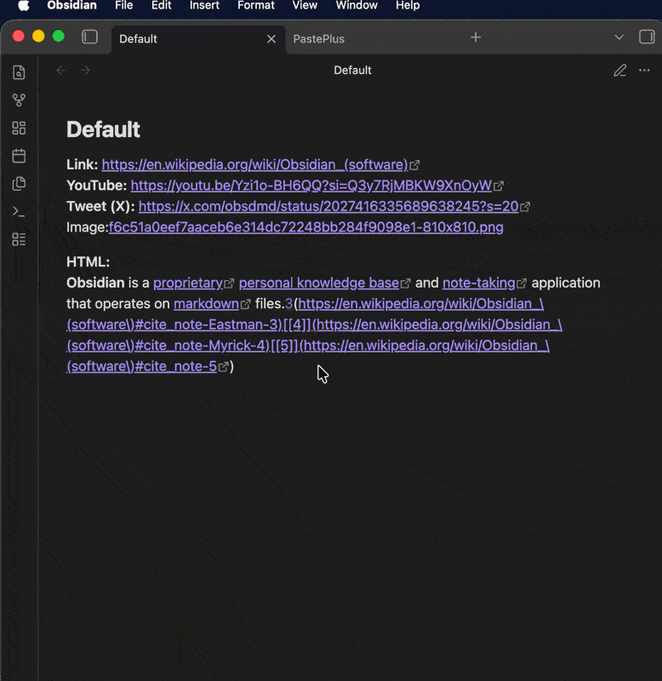Follow the 'markdown' link
The height and width of the screenshot is (681, 662).
(x=206, y=304)
